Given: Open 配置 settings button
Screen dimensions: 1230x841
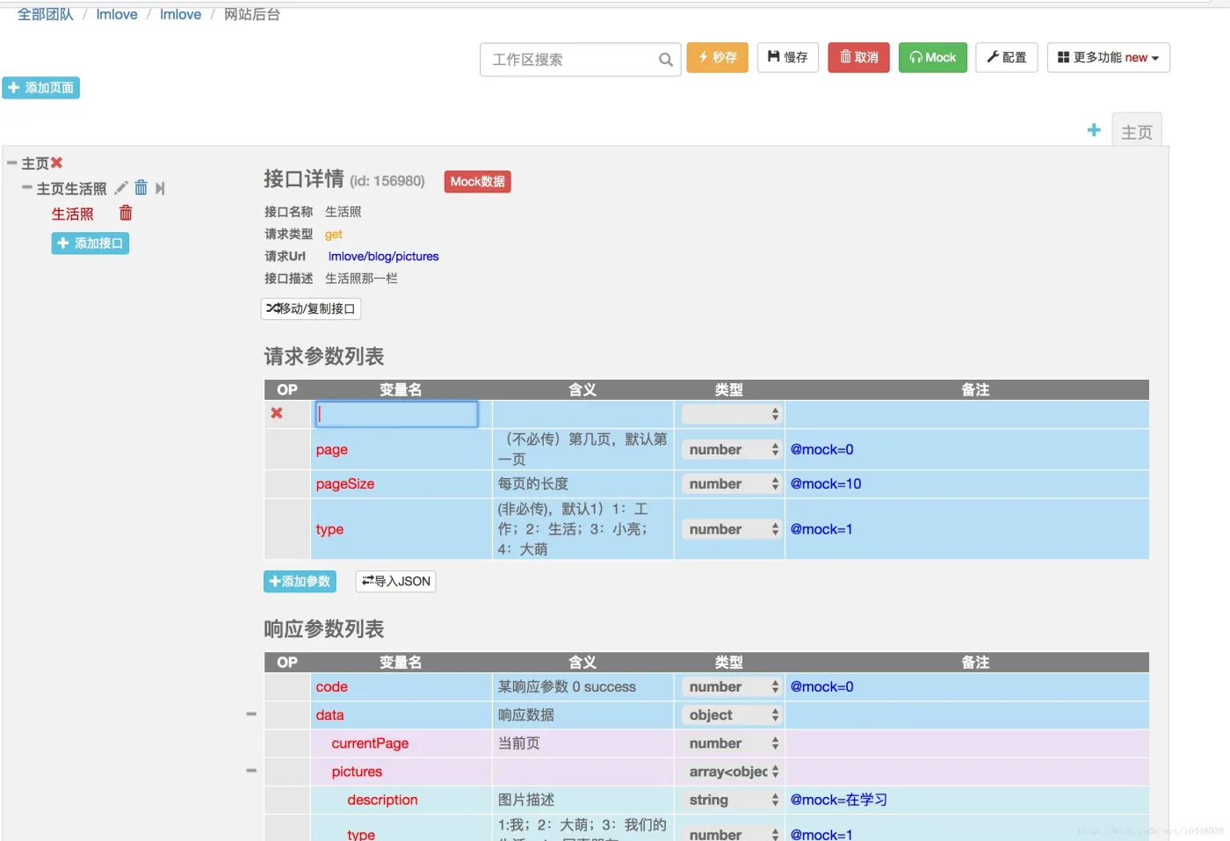Looking at the screenshot, I should [x=1007, y=57].
